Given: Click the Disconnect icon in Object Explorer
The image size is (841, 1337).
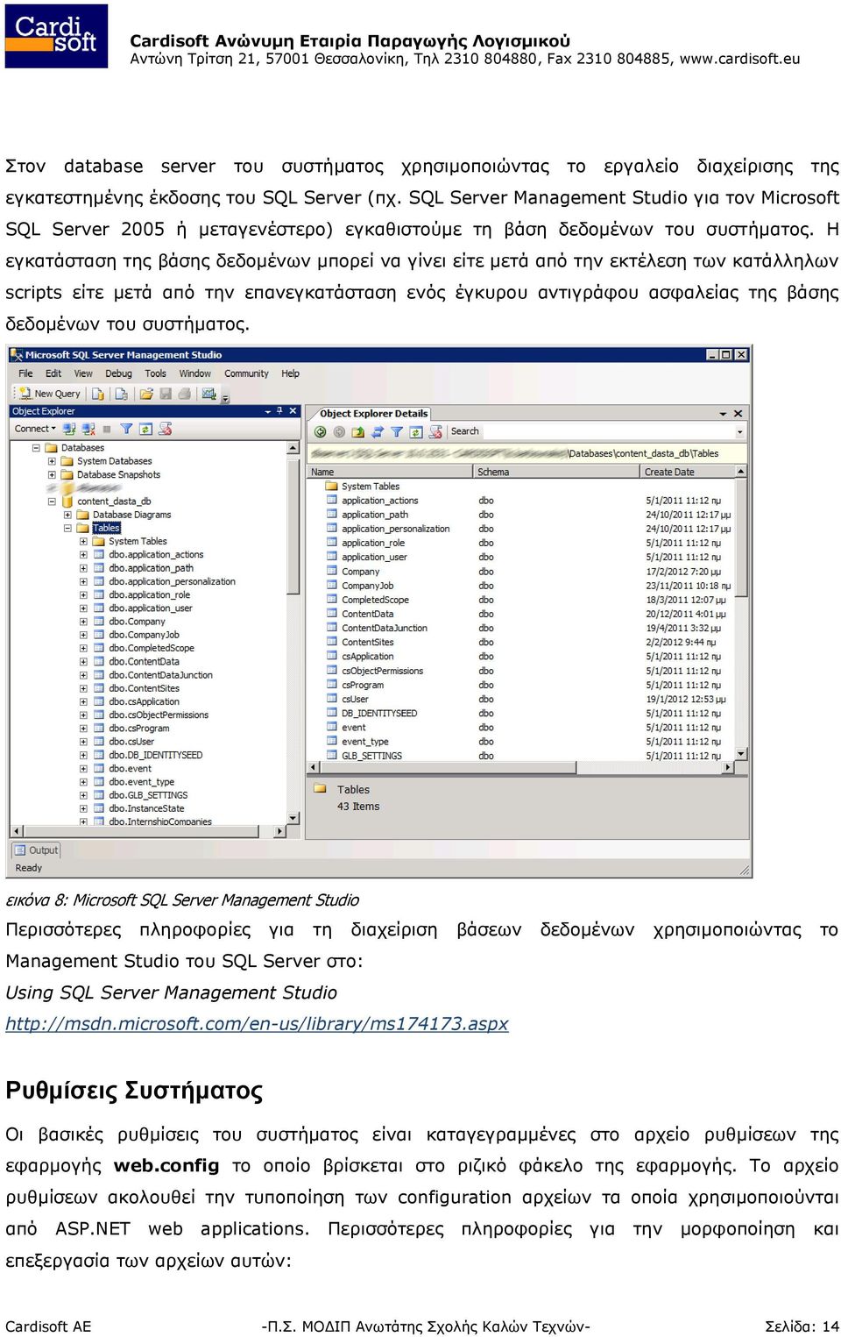Looking at the screenshot, I should tap(88, 429).
